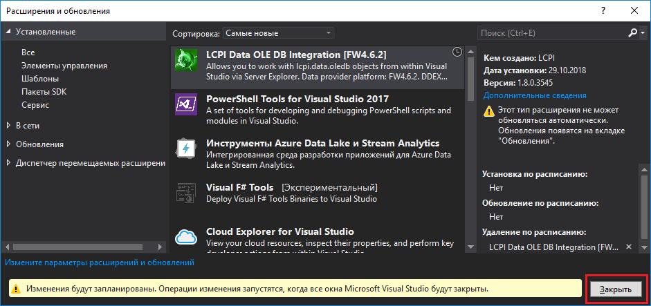Screen dimensions: 651x306
Task: Select Элементы управления category
Action: (x=64, y=66)
